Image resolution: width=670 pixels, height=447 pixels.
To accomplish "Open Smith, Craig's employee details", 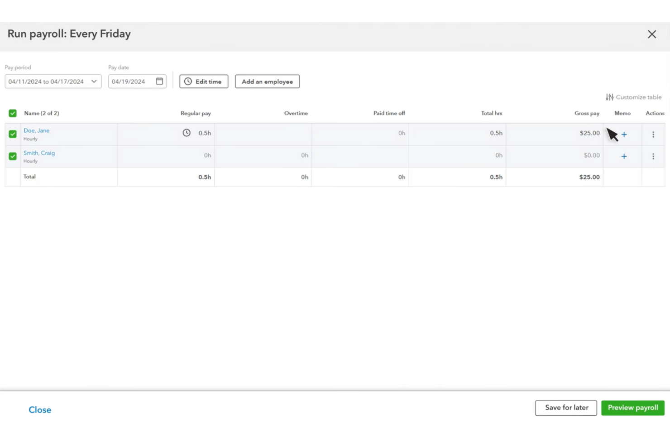I will click(x=39, y=153).
